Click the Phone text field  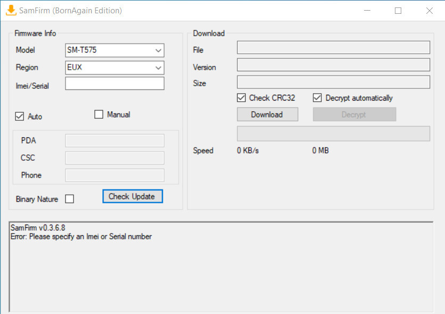[115, 175]
